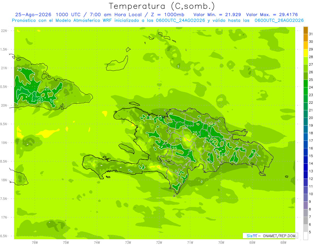This screenshot has width=318, height=246.
Task: Click the legend value 10
Action: (311, 194)
